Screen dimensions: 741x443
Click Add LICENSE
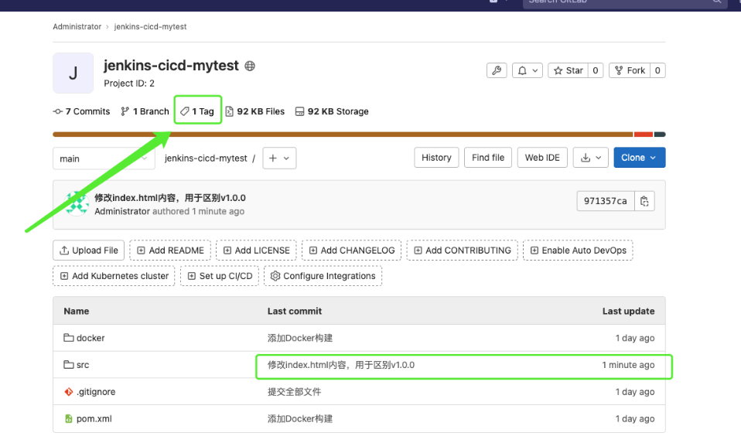coord(256,250)
